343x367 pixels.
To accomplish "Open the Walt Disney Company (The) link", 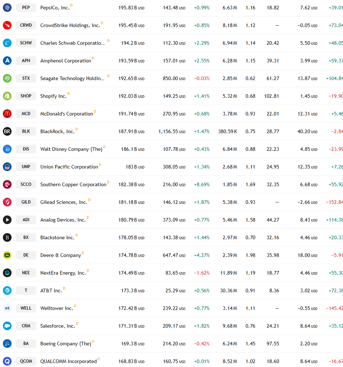I will (71, 149).
